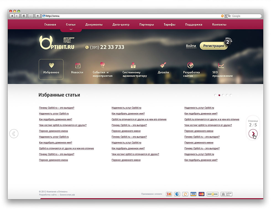Viewport: 271px width, 209px height.
Task: Go forward with the browser forward arrow
Action: (x=17, y=16)
